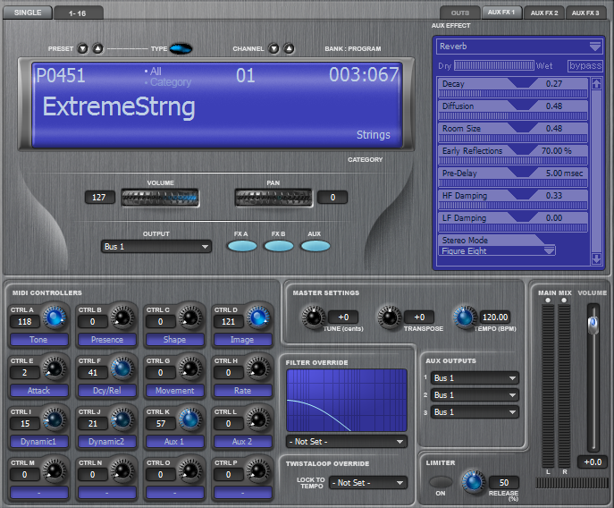Open the Reverb aux effect dropdown
Screen dimensions: 614x508
point(519,47)
